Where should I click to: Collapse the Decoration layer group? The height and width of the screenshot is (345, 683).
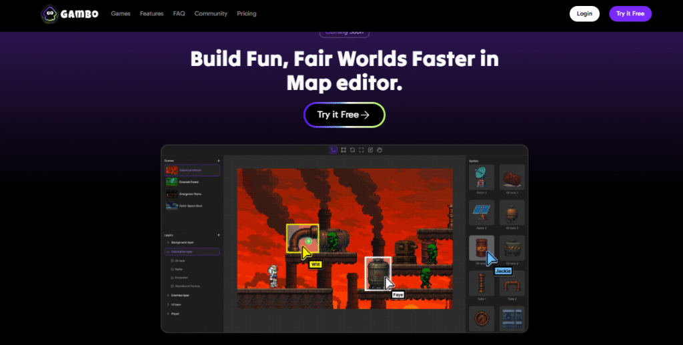pos(167,252)
